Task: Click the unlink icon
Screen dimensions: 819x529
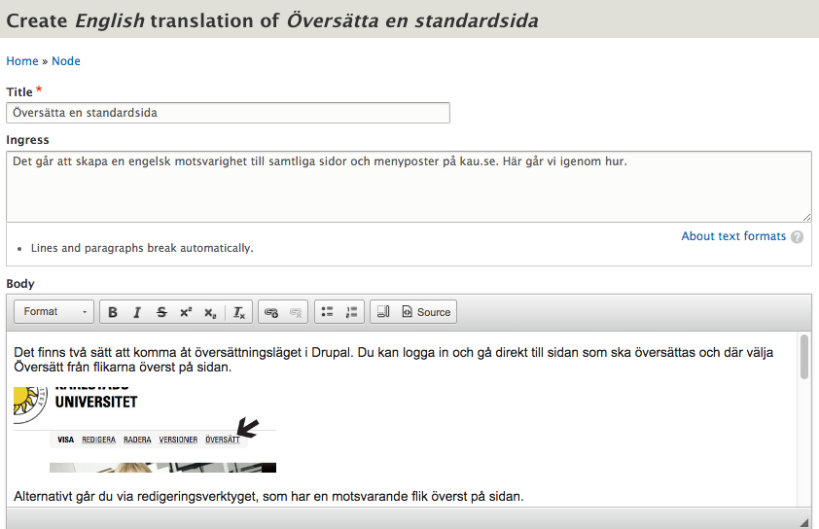Action: point(296,312)
